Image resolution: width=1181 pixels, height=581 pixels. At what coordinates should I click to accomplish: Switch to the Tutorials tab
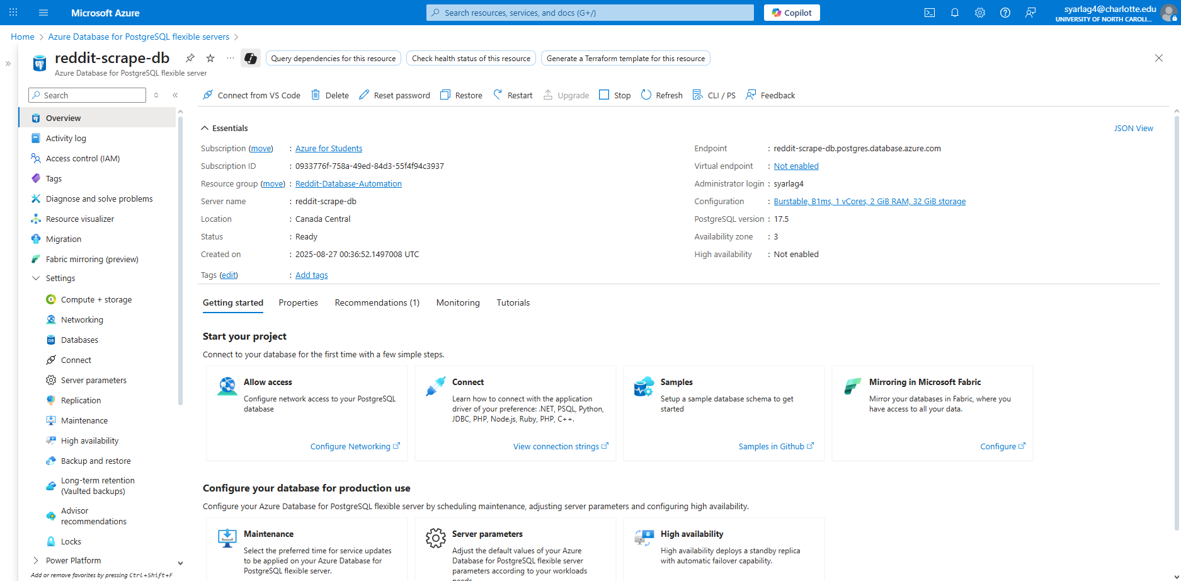coord(513,303)
